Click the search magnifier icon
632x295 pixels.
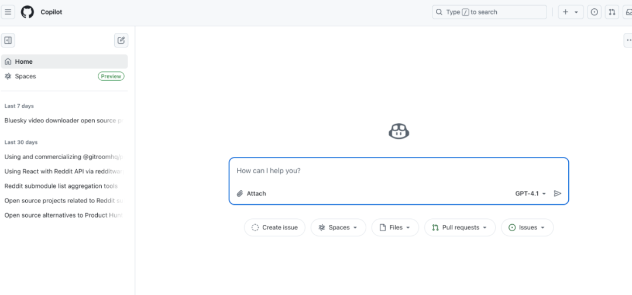pyautogui.click(x=439, y=12)
